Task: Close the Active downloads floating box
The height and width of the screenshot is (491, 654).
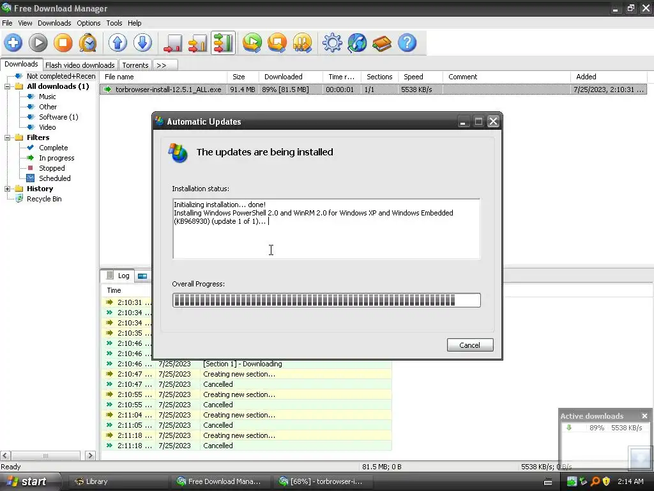Action: (644, 416)
